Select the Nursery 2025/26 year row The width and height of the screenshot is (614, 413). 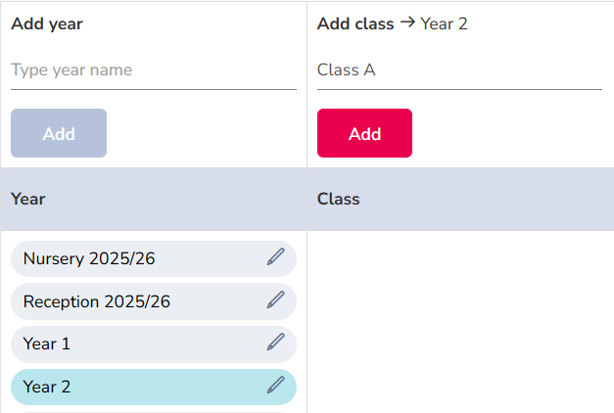click(x=154, y=258)
